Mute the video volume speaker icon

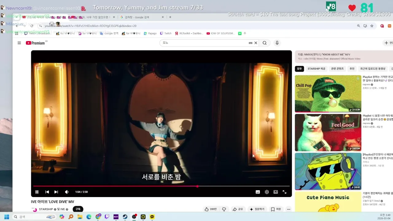click(x=67, y=192)
